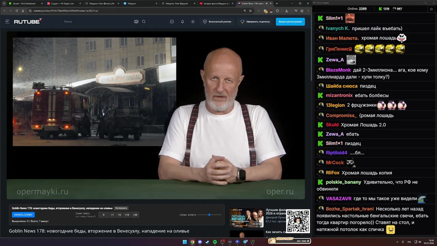Open the zoom magnifier in address bar
Viewport: 437px width, 246px height.
point(245,11)
